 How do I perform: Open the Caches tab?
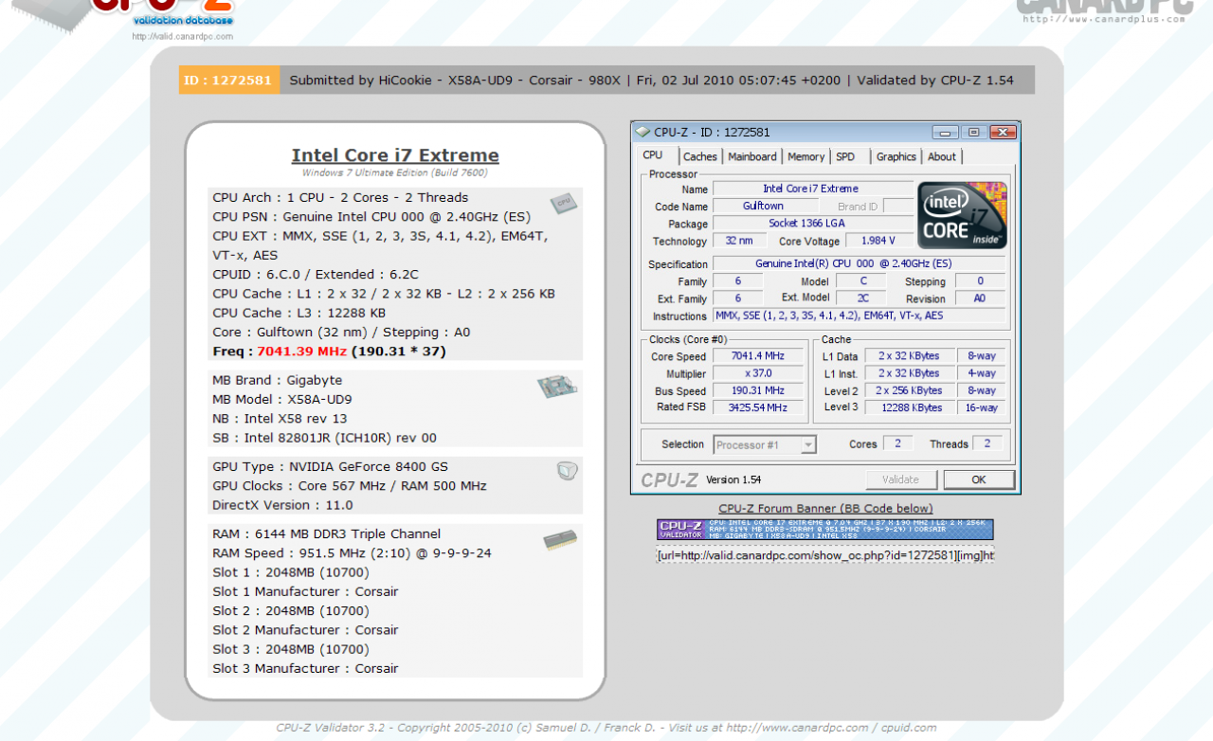(x=700, y=157)
